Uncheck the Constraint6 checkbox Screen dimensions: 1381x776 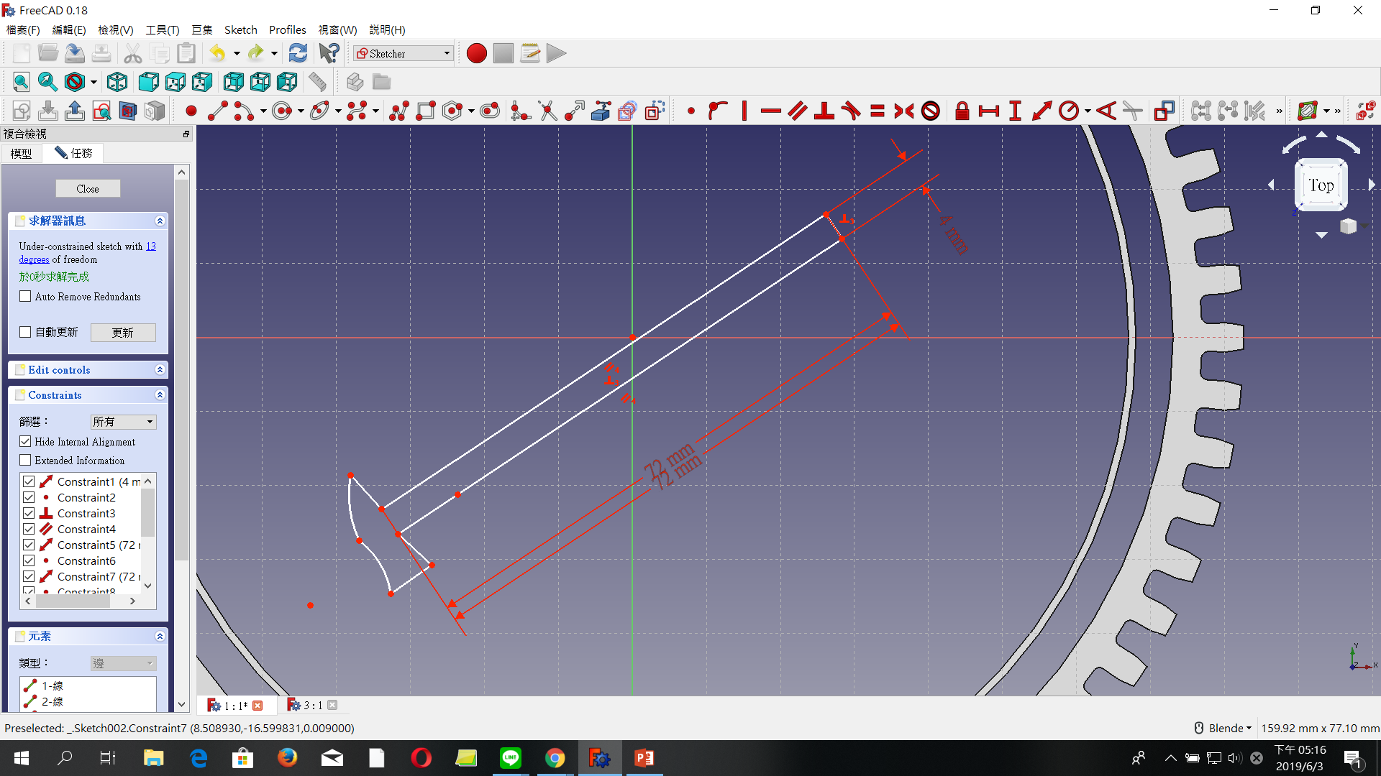(29, 560)
